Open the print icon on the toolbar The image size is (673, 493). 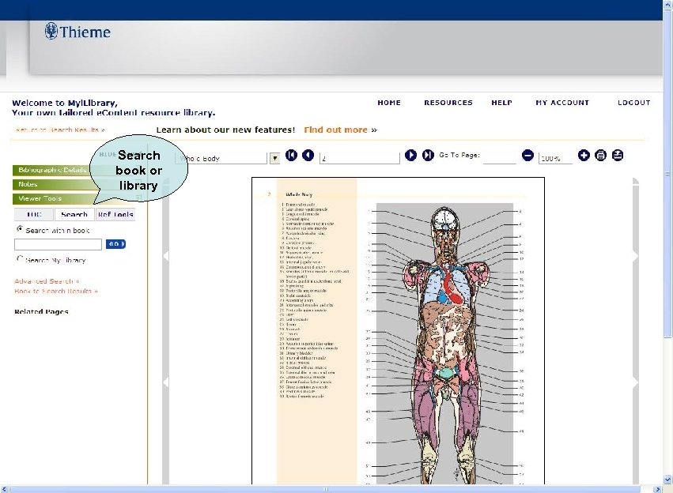[x=600, y=156]
